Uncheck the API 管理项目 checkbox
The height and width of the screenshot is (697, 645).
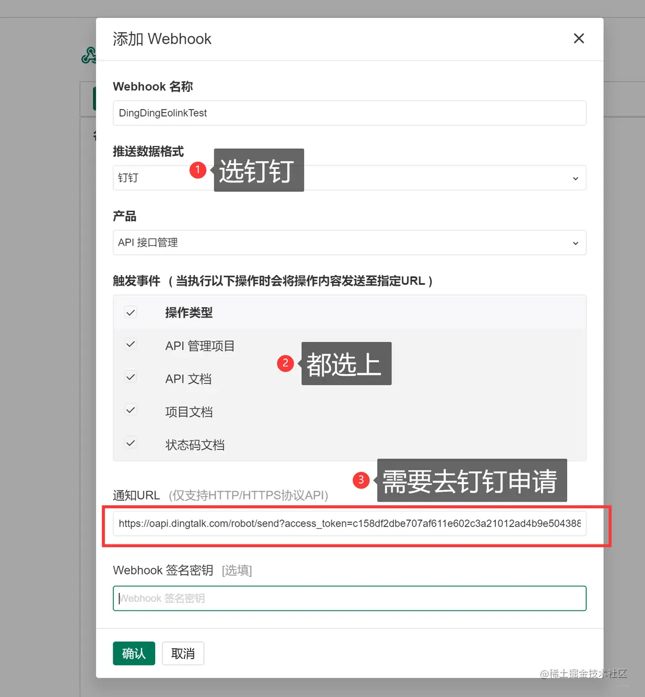[x=131, y=344]
